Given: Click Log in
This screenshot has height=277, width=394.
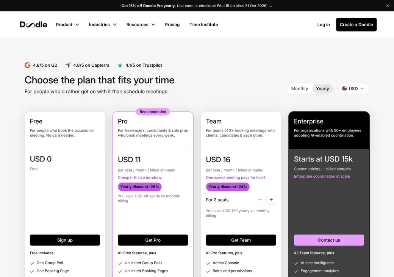Looking at the screenshot, I should tap(324, 25).
